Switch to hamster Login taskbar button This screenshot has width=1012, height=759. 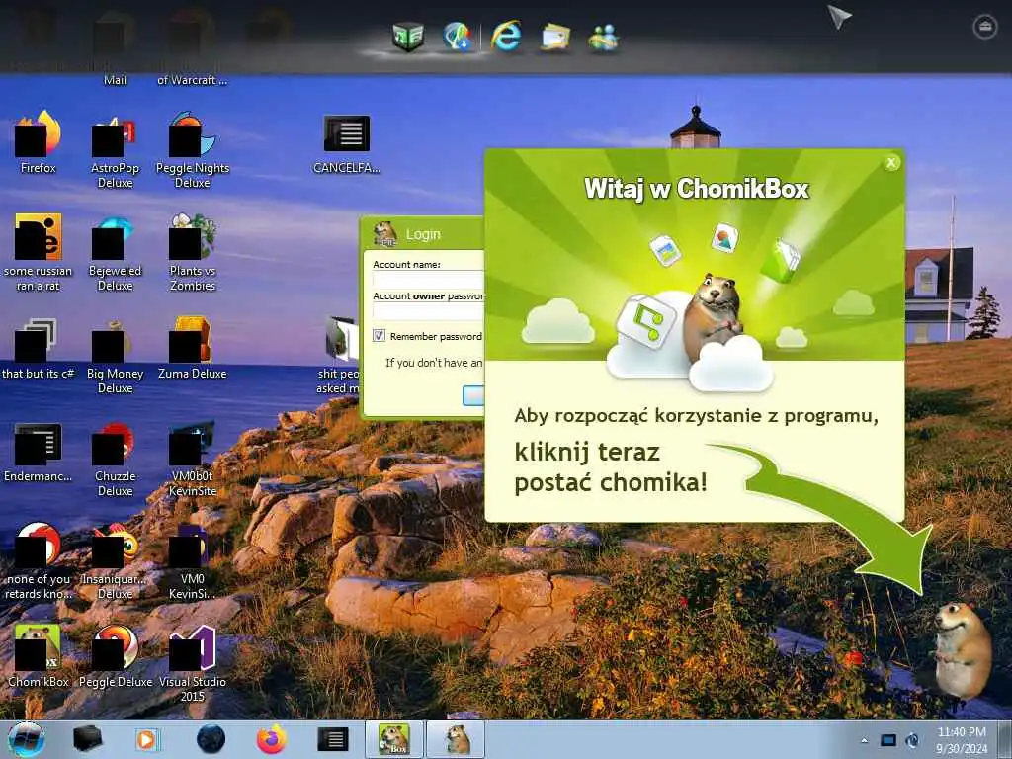click(456, 739)
